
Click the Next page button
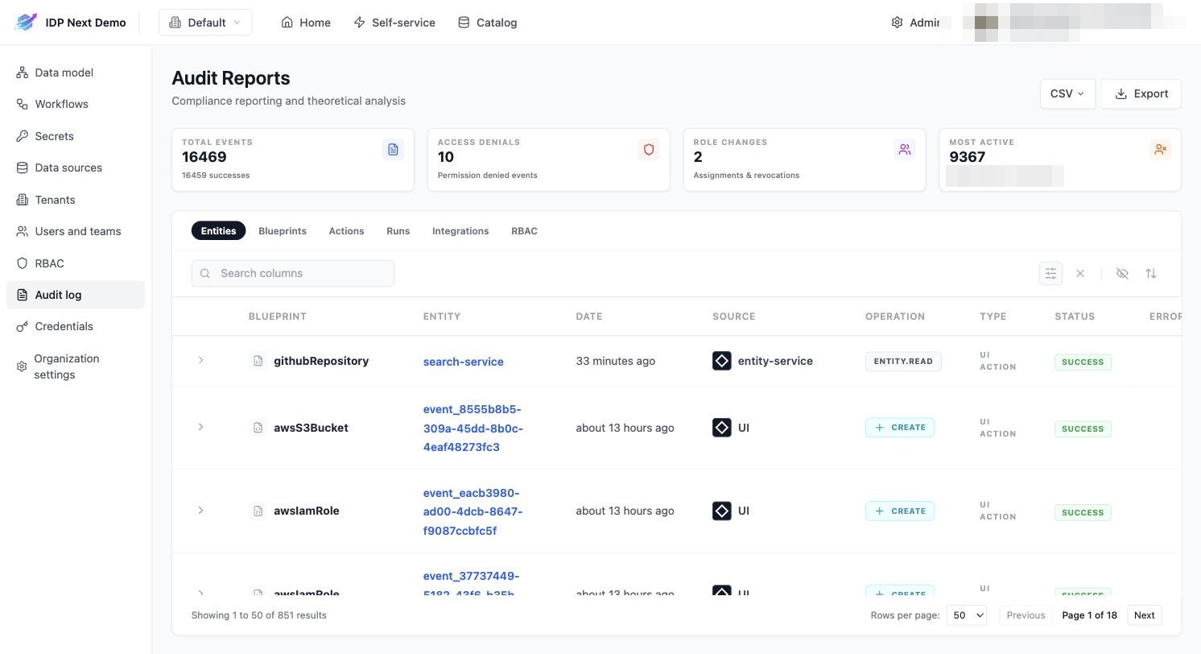[x=1144, y=615]
